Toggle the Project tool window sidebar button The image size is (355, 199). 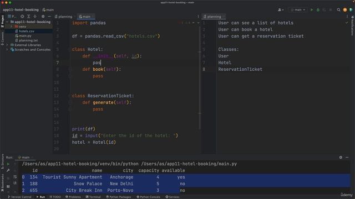(x=2, y=21)
